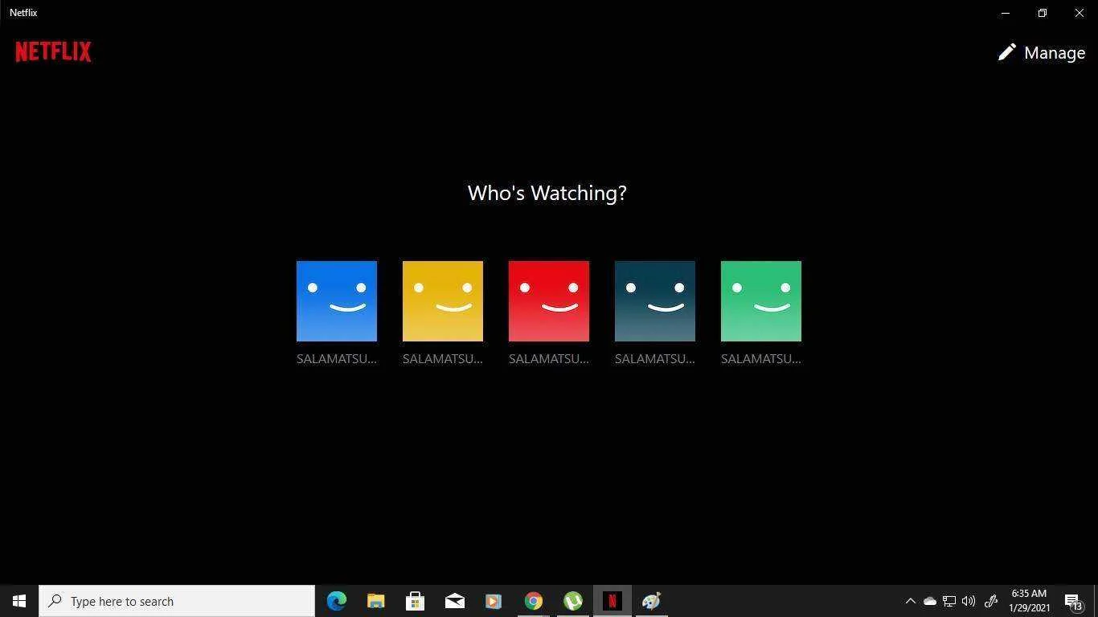The height and width of the screenshot is (617, 1098).
Task: Click profile name under dark teal avatar
Action: coord(655,359)
